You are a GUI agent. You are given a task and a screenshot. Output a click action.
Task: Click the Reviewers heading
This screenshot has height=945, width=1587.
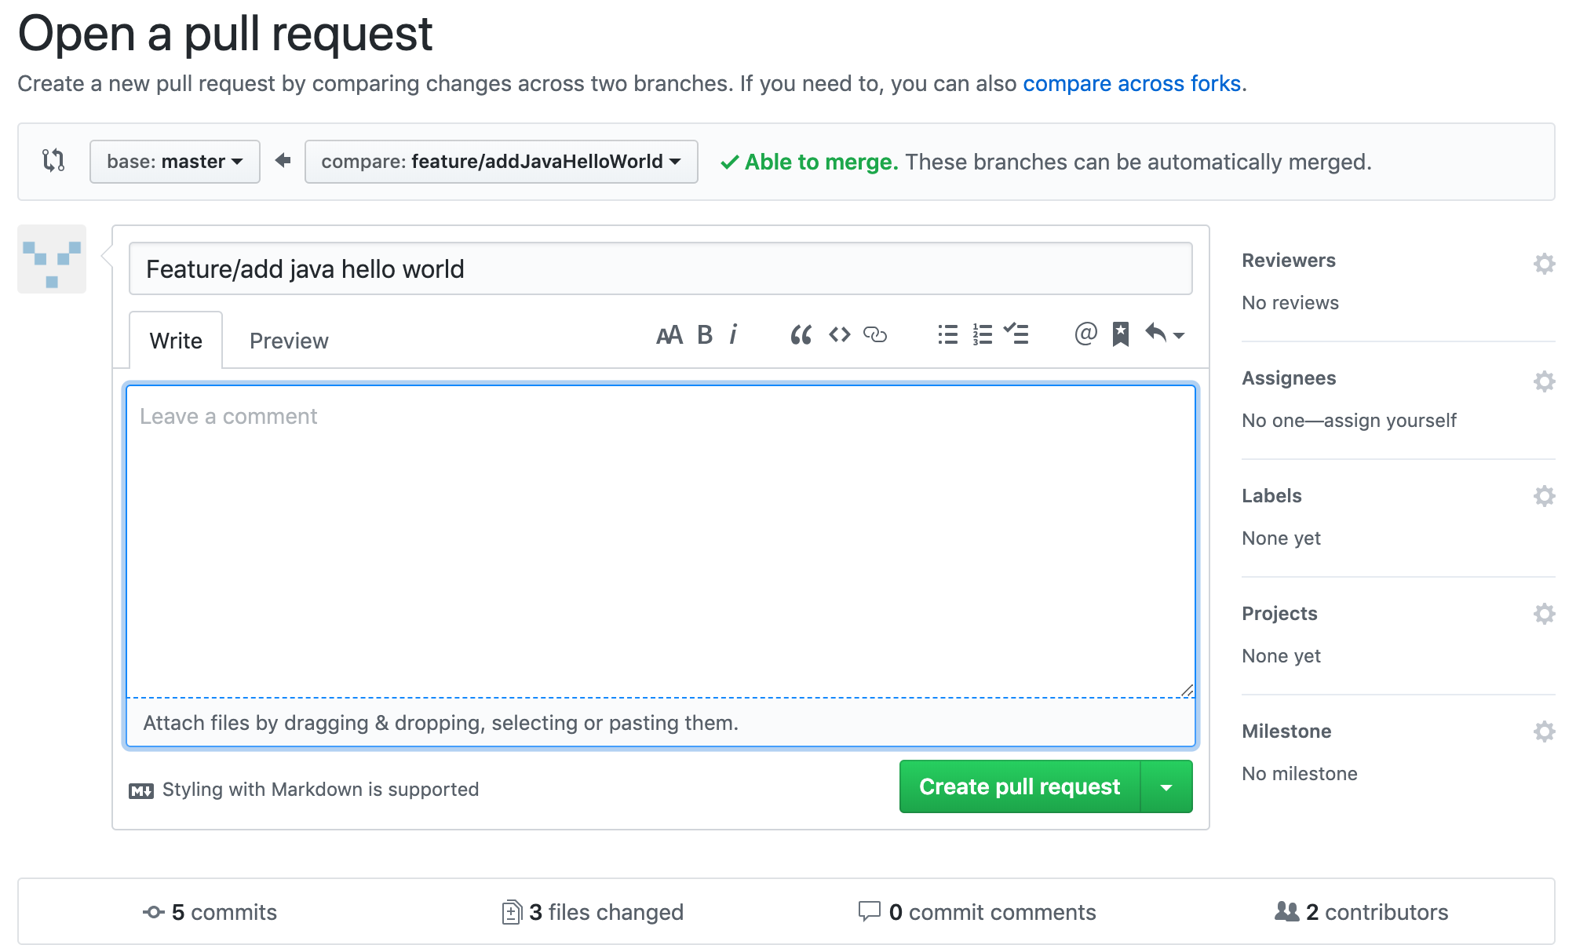tap(1289, 261)
